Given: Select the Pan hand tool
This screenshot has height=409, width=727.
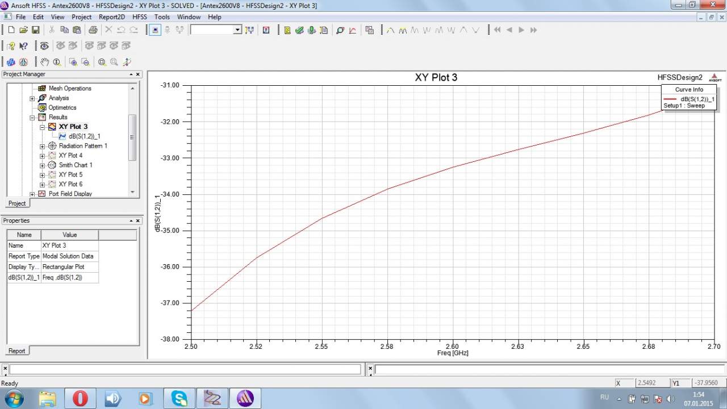Looking at the screenshot, I should point(44,62).
